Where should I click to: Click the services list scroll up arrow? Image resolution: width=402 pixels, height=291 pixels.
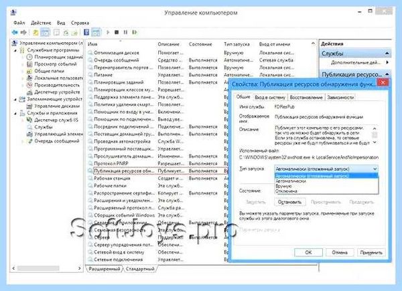click(x=314, y=43)
